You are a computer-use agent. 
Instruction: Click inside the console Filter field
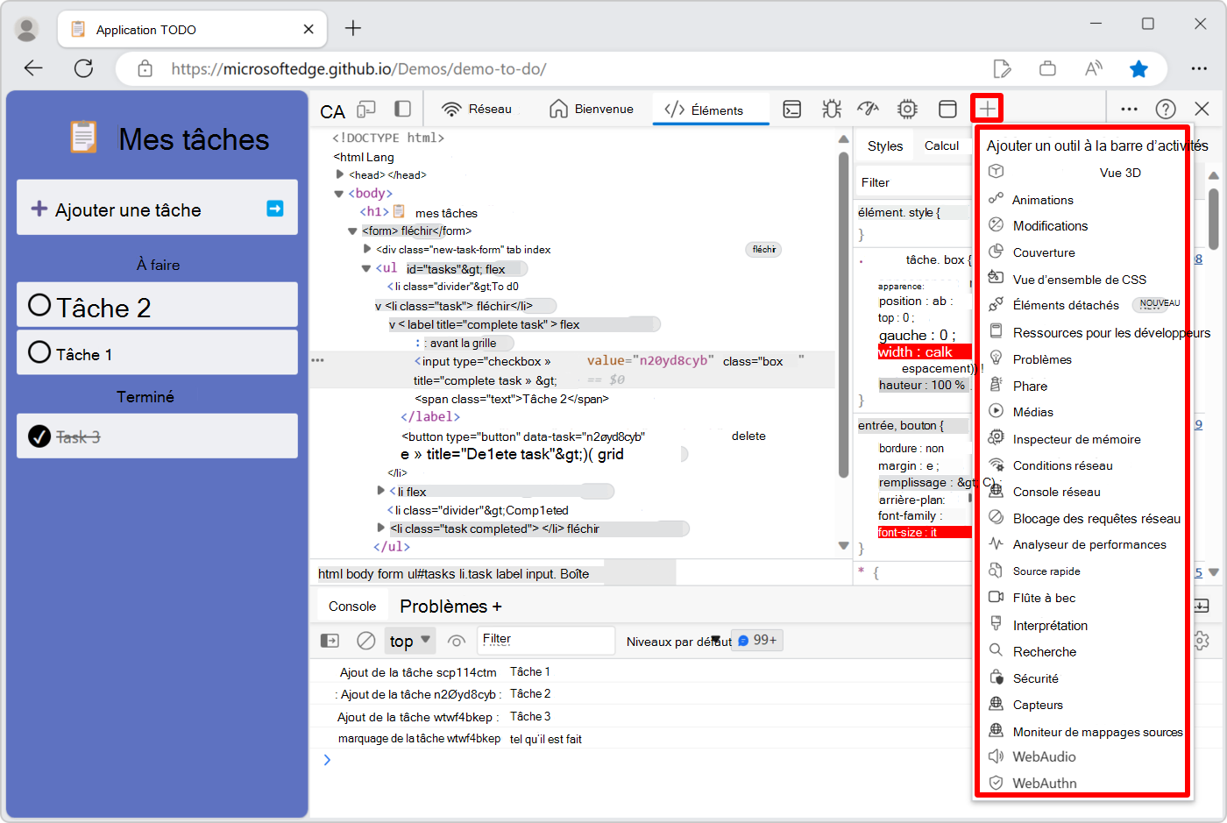click(x=545, y=641)
